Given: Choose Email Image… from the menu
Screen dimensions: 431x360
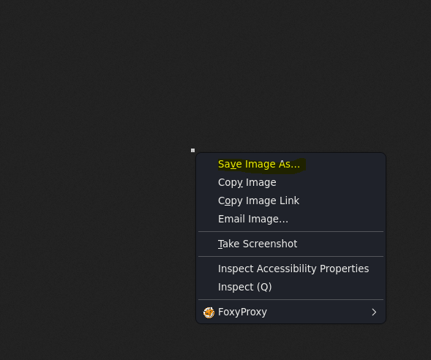Looking at the screenshot, I should [291, 219].
